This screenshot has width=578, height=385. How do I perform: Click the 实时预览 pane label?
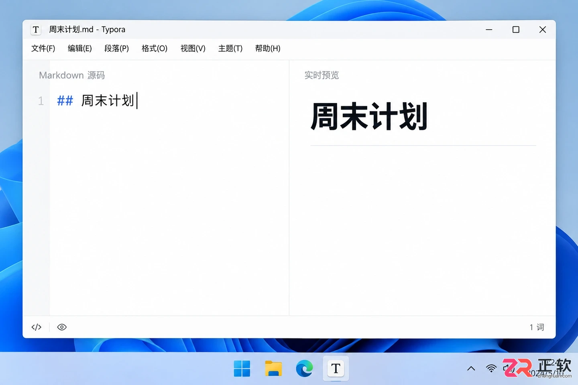[322, 75]
